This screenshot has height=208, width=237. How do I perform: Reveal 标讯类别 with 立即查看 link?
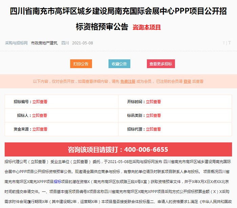coord(153,115)
